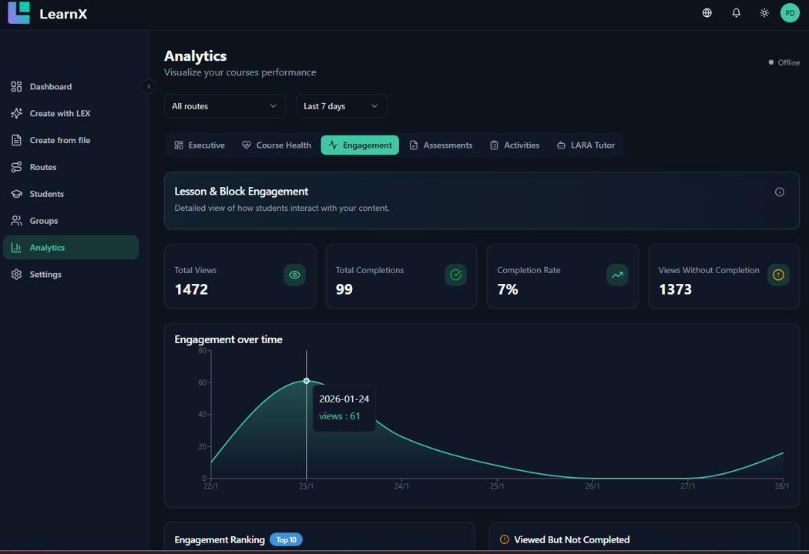Expand the Last 7 days dropdown

tap(341, 106)
